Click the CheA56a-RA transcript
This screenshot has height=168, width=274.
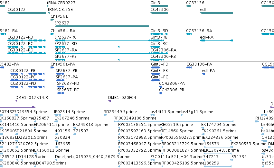52,34
